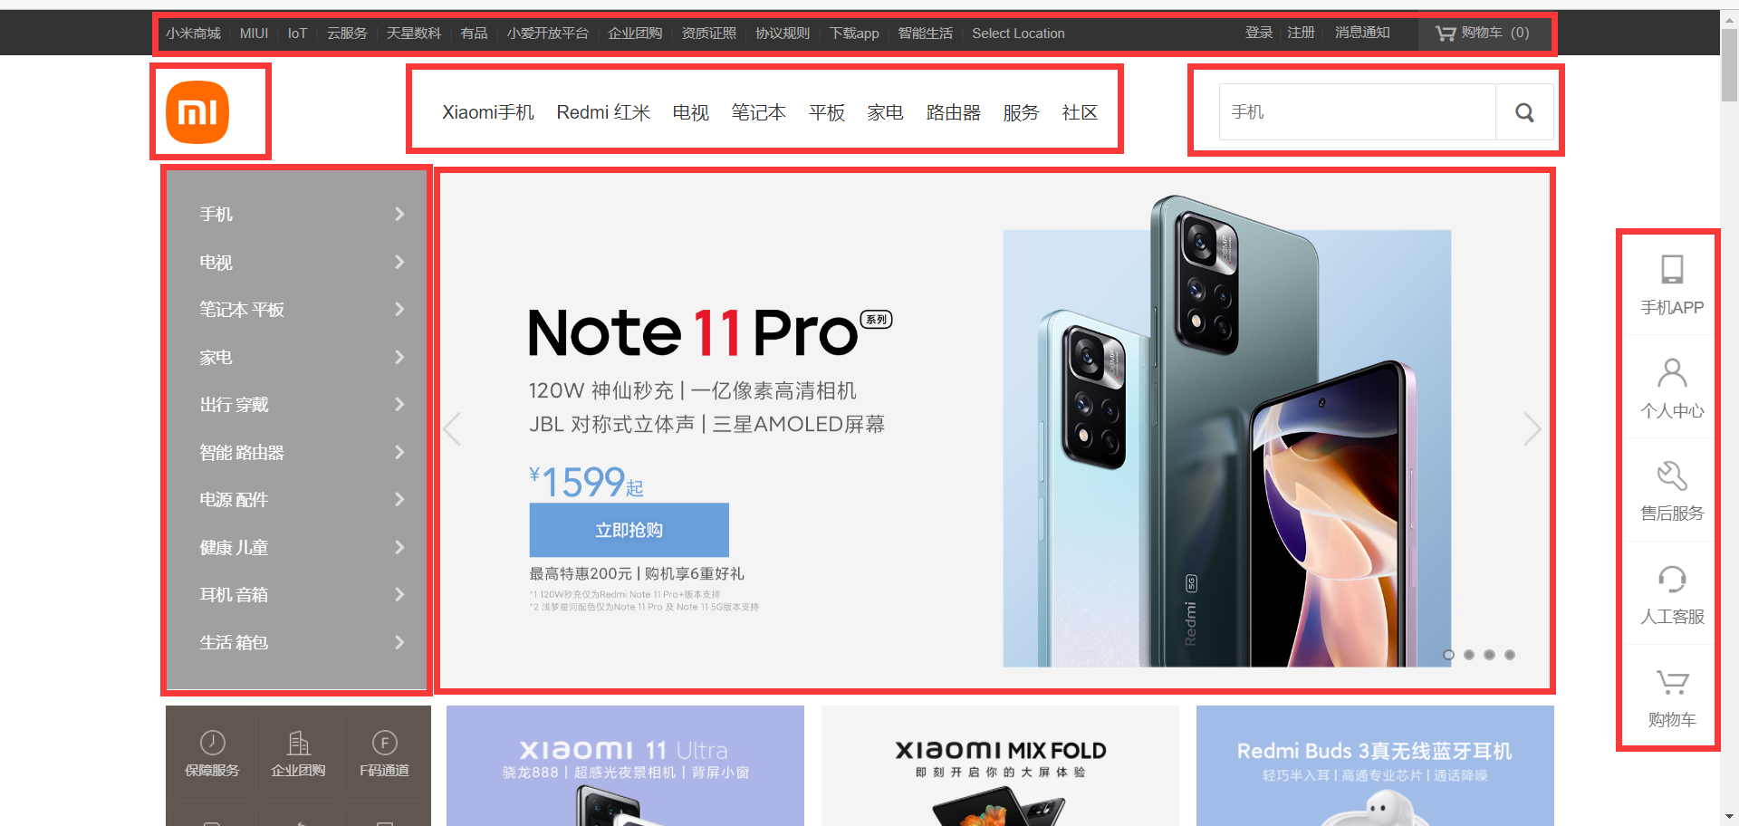Select the first carousel indicator dot
The image size is (1739, 826).
[x=1448, y=655]
